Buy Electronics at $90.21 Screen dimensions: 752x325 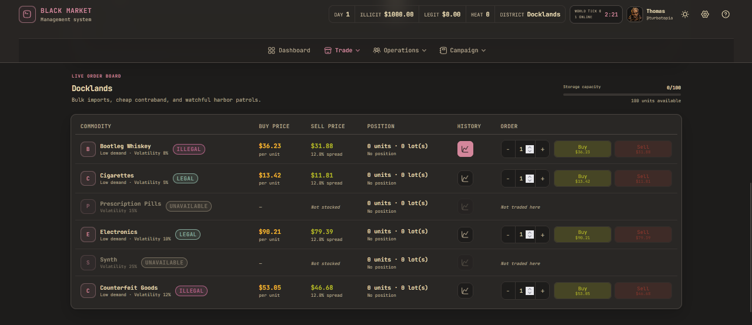point(583,234)
